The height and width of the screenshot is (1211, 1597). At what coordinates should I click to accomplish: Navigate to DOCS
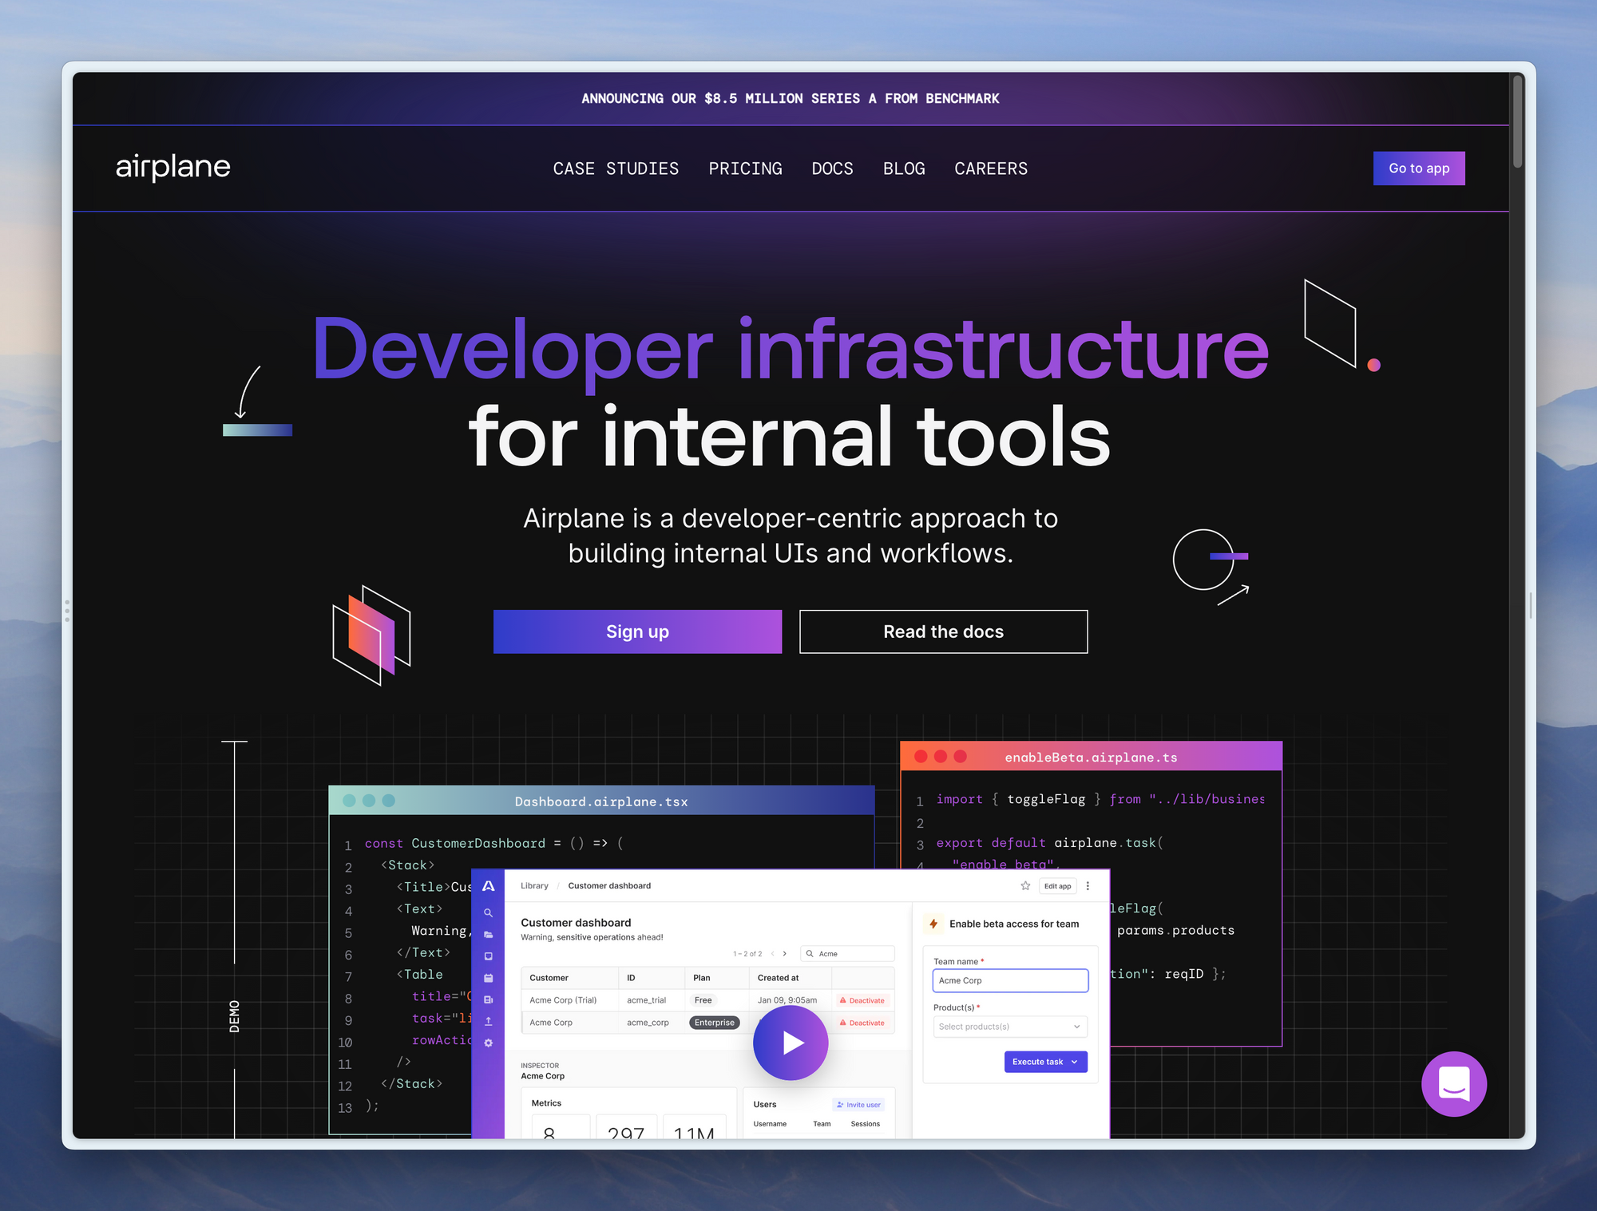click(x=832, y=168)
